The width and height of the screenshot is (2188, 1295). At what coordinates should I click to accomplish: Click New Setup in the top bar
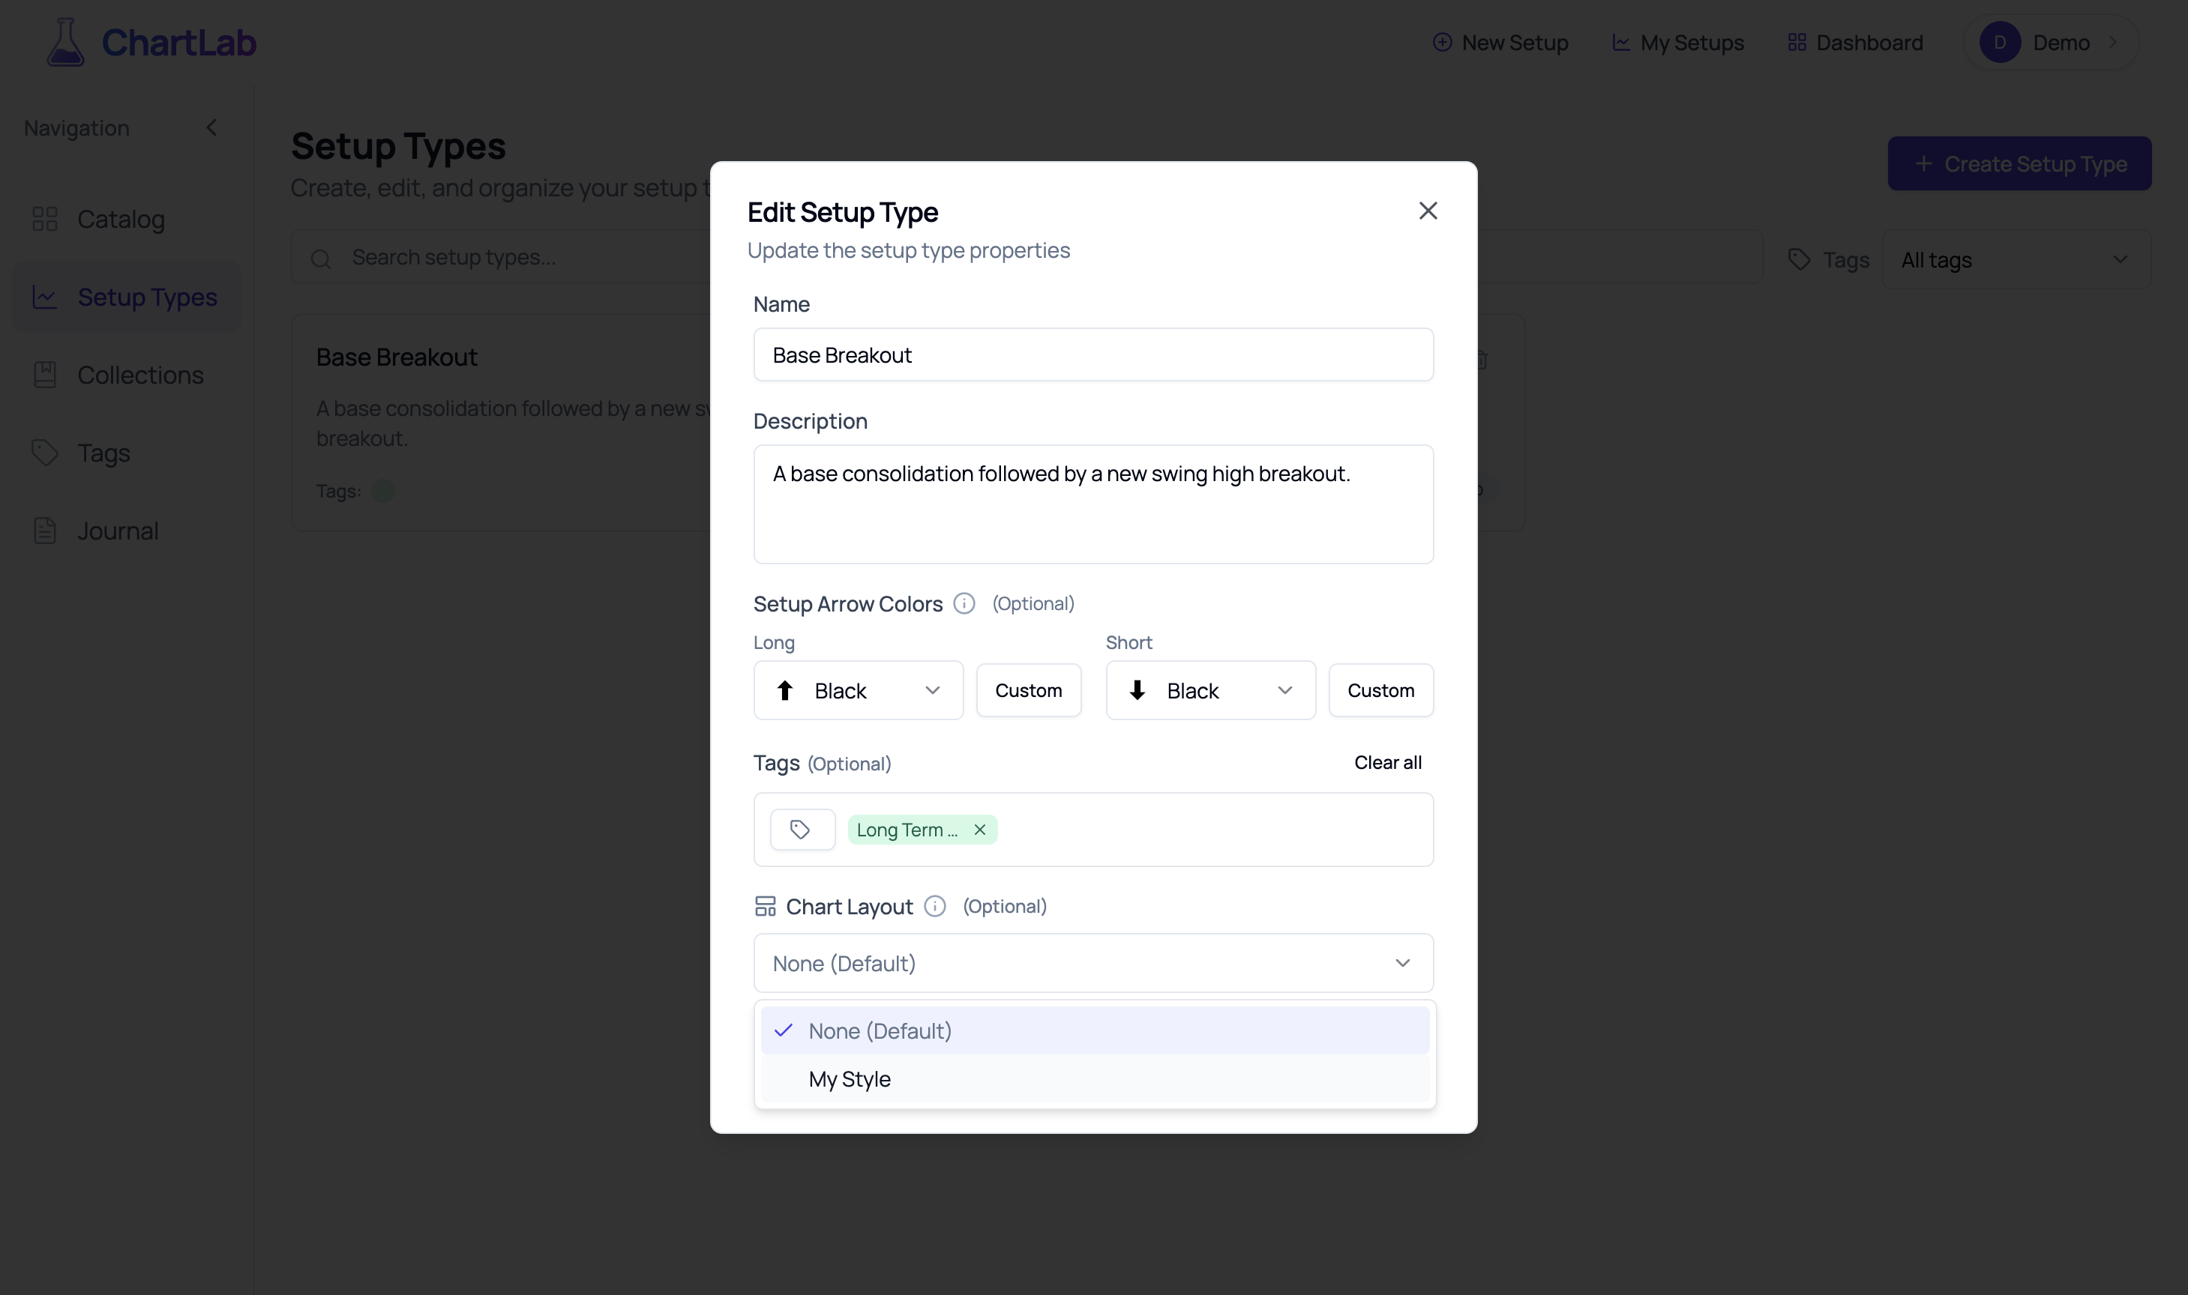coord(1500,42)
